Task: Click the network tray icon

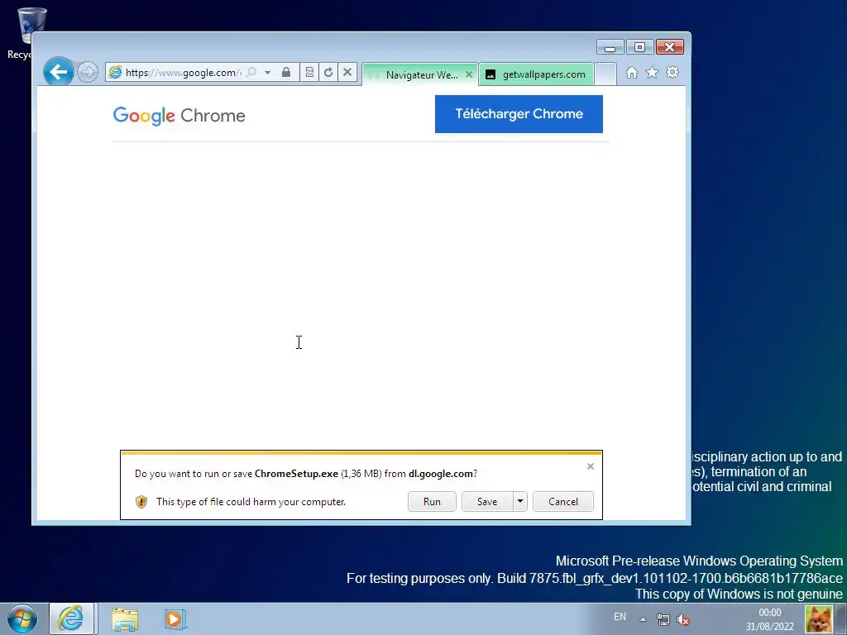Action: (663, 619)
